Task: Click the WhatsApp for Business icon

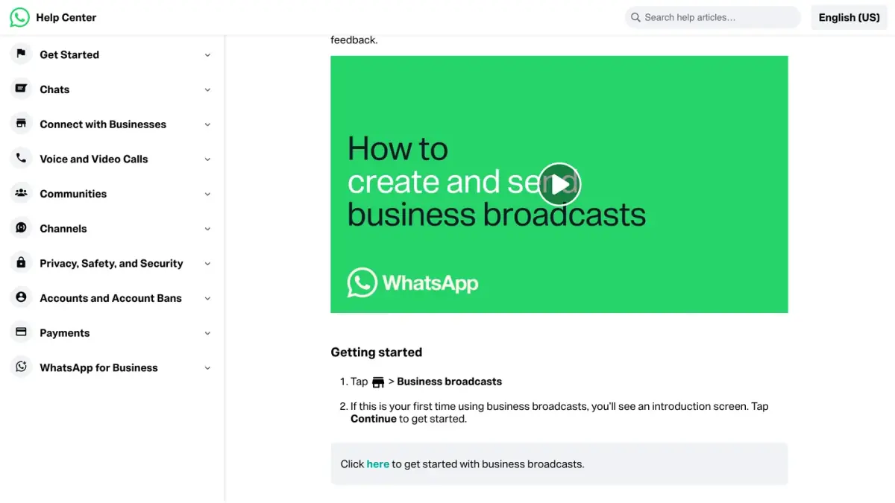Action: click(x=21, y=367)
